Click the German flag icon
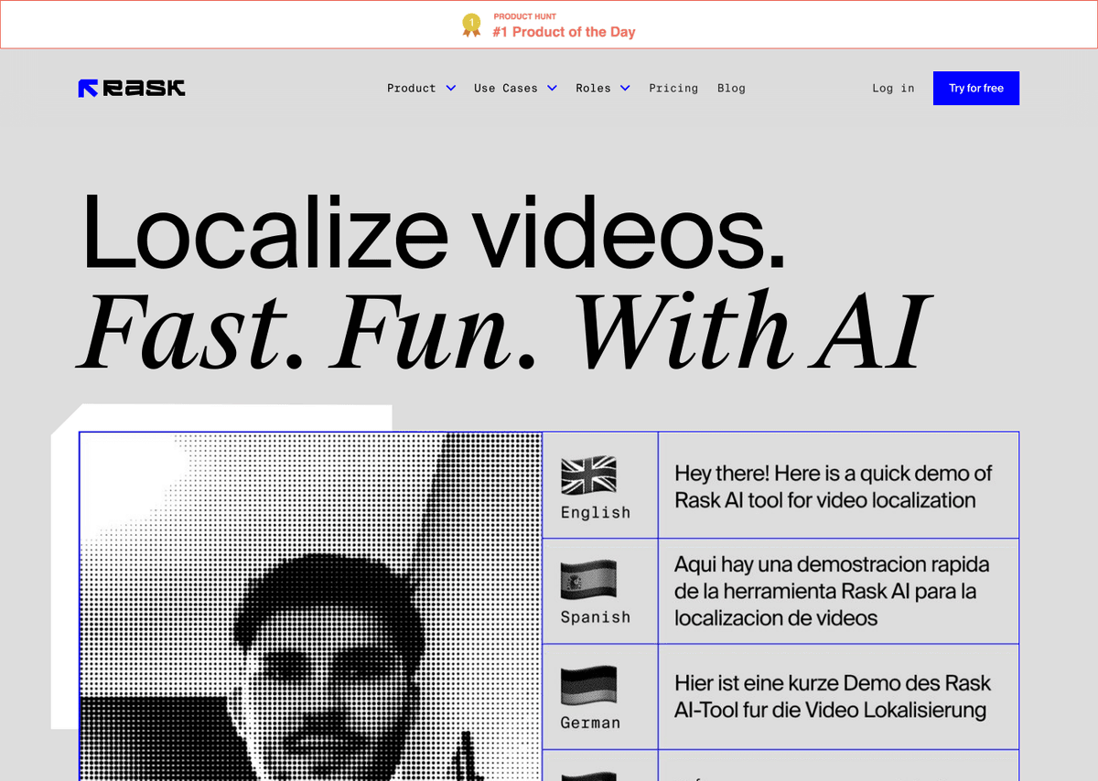The width and height of the screenshot is (1098, 781). coord(588,686)
